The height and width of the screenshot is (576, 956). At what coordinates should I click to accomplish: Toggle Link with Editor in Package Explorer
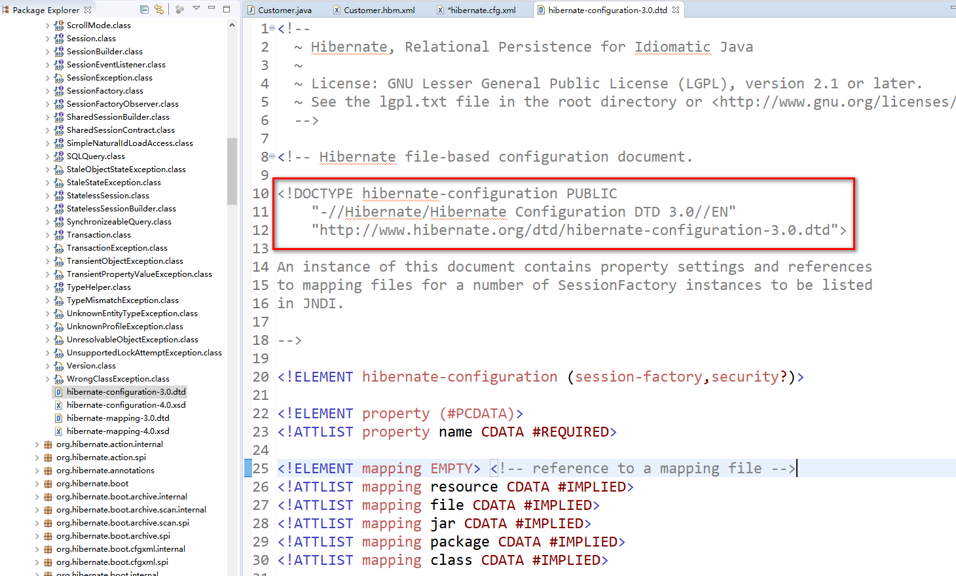point(159,9)
